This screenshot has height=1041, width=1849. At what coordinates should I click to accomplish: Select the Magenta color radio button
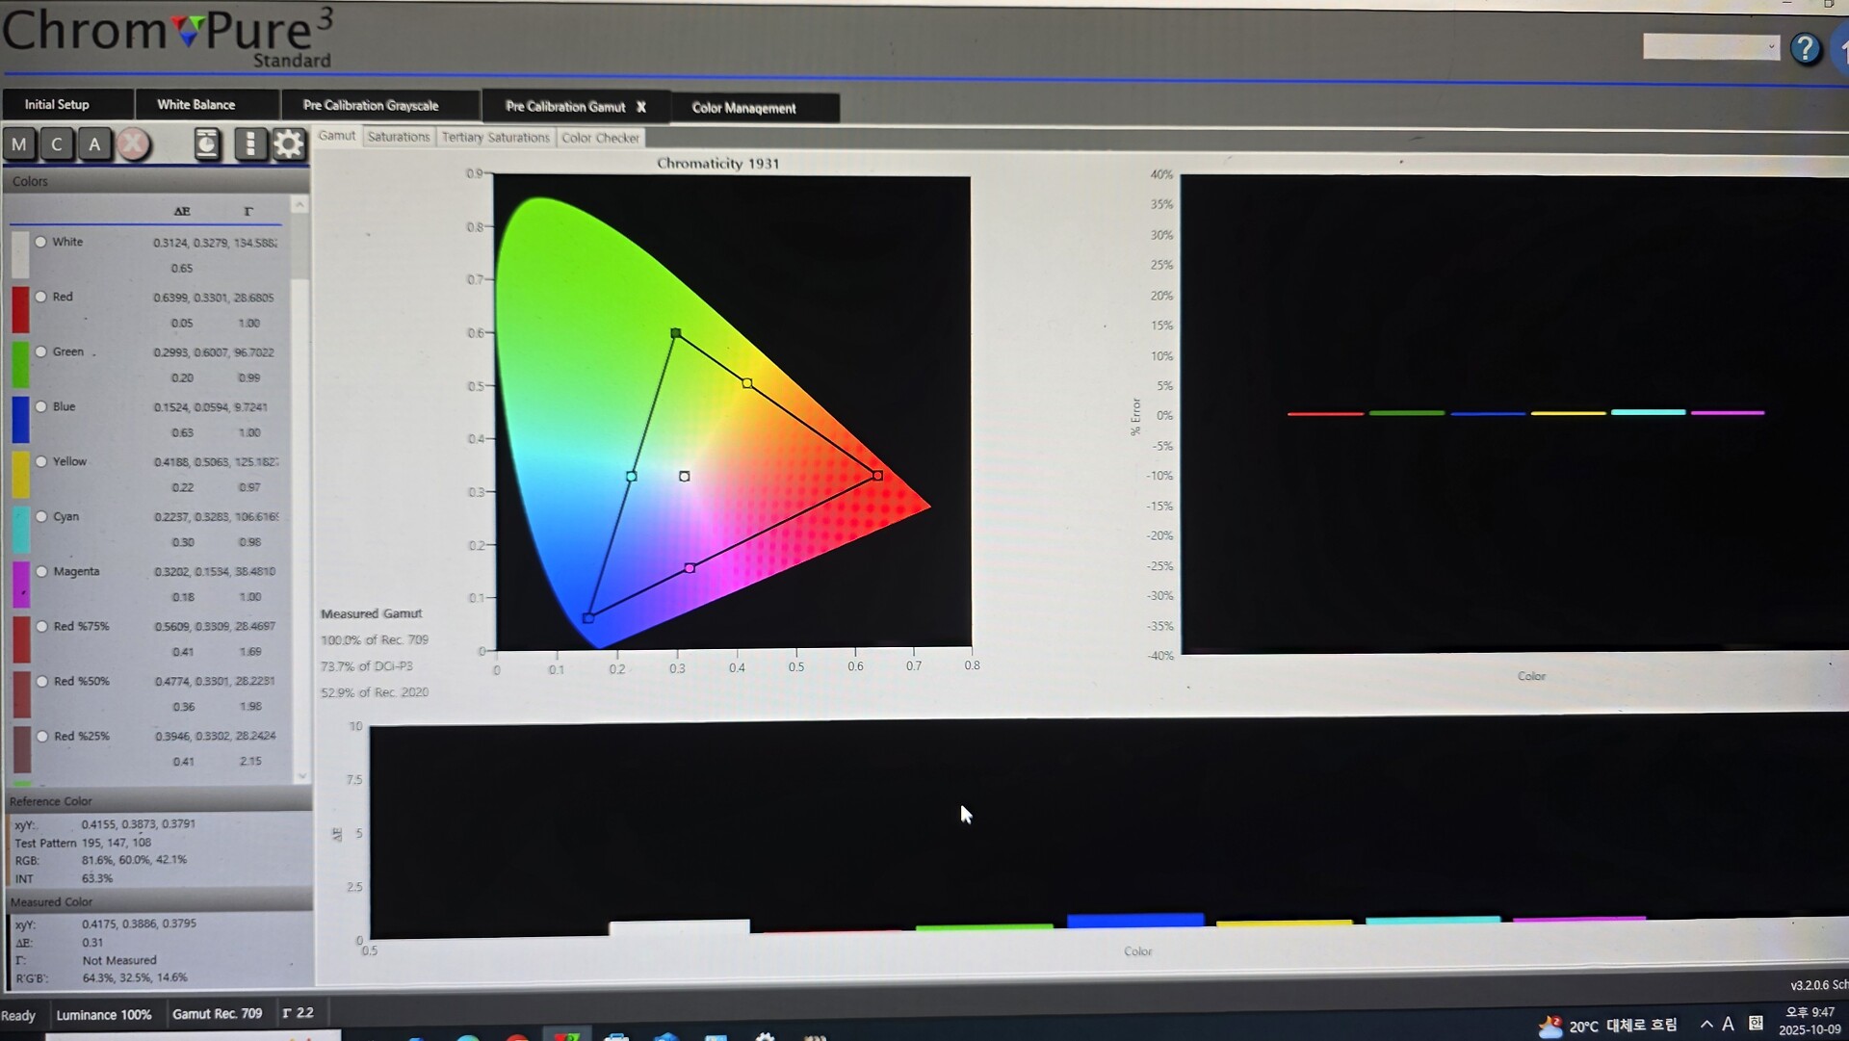[41, 571]
